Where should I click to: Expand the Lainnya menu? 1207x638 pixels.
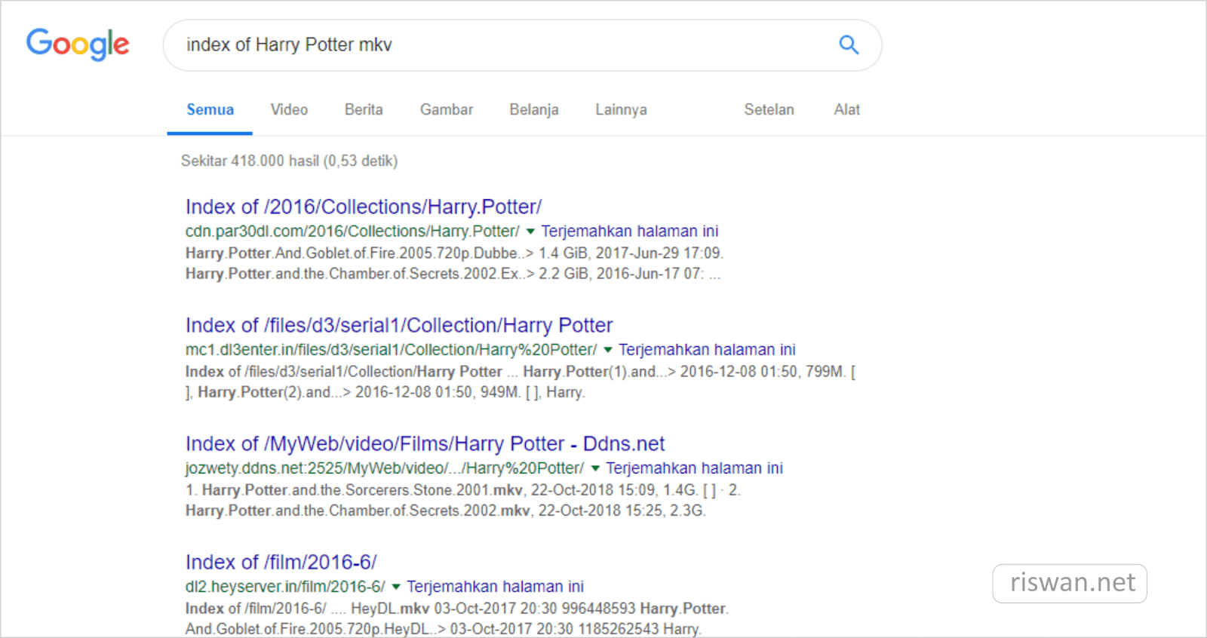[x=621, y=110]
